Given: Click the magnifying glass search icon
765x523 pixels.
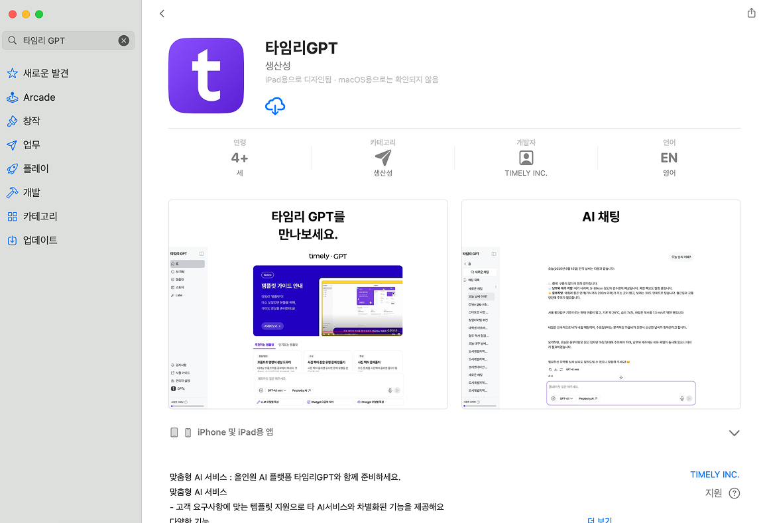Looking at the screenshot, I should click(13, 40).
